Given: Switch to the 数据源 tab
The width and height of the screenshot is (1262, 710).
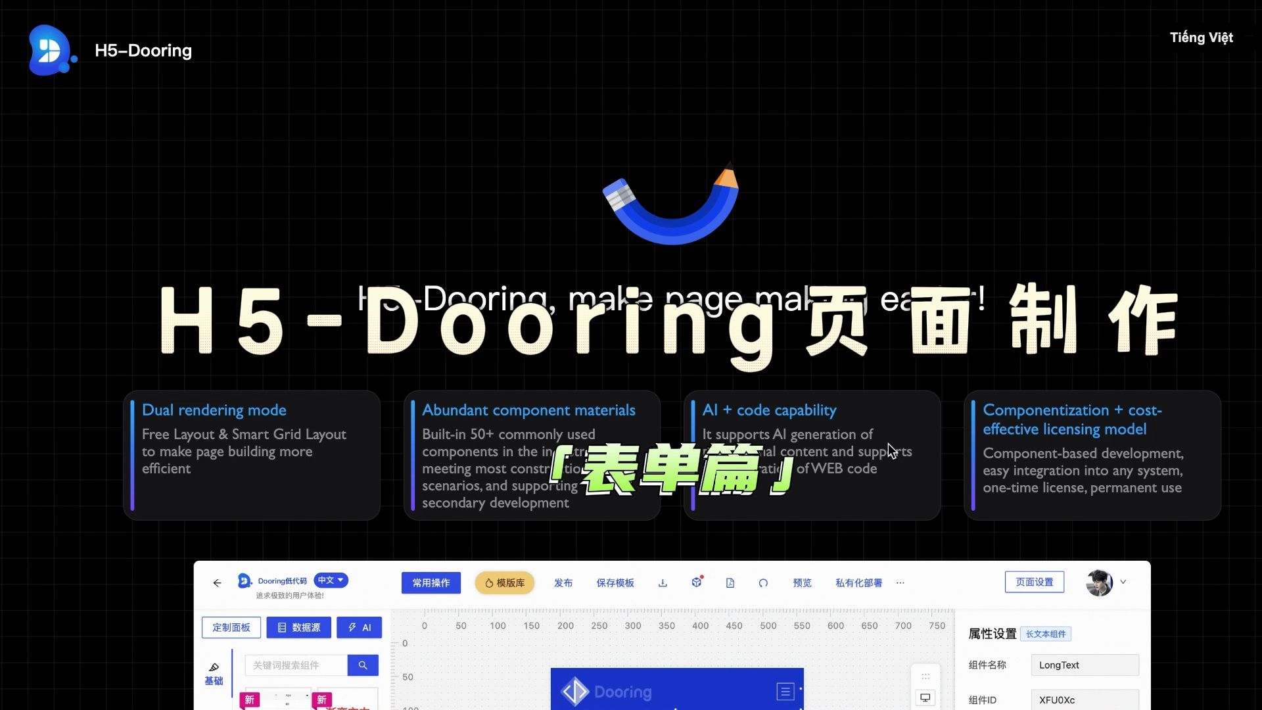Looking at the screenshot, I should click(x=299, y=628).
